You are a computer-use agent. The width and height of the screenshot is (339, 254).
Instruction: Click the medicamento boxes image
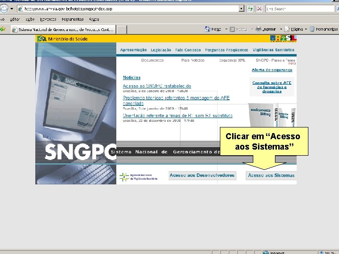(x=272, y=115)
